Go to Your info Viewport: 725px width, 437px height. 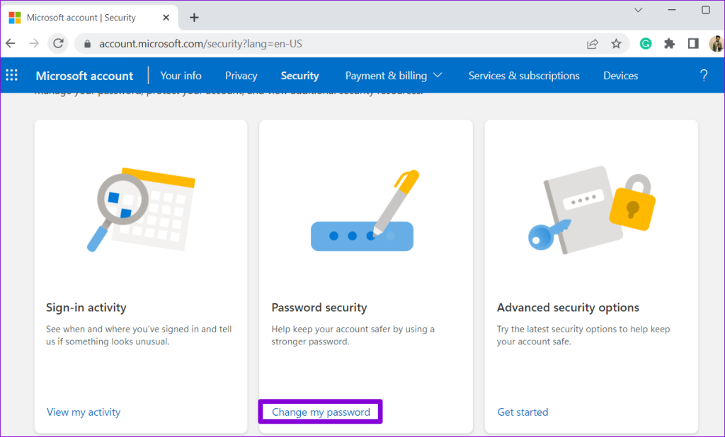coord(181,75)
